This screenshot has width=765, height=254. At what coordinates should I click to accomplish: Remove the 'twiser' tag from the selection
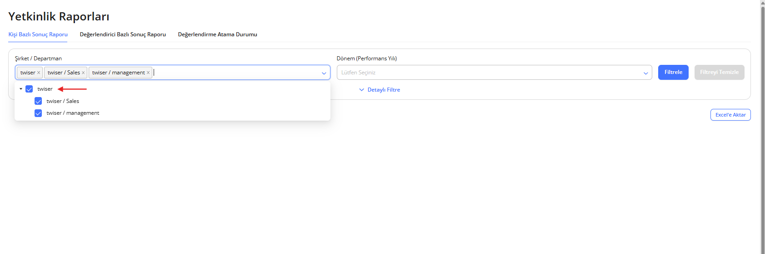coord(39,73)
